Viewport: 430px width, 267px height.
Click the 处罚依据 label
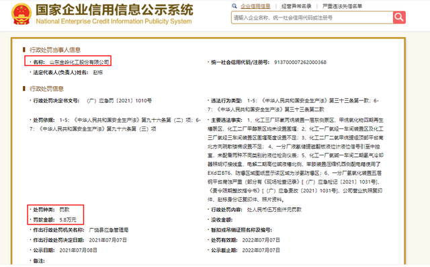point(44,120)
